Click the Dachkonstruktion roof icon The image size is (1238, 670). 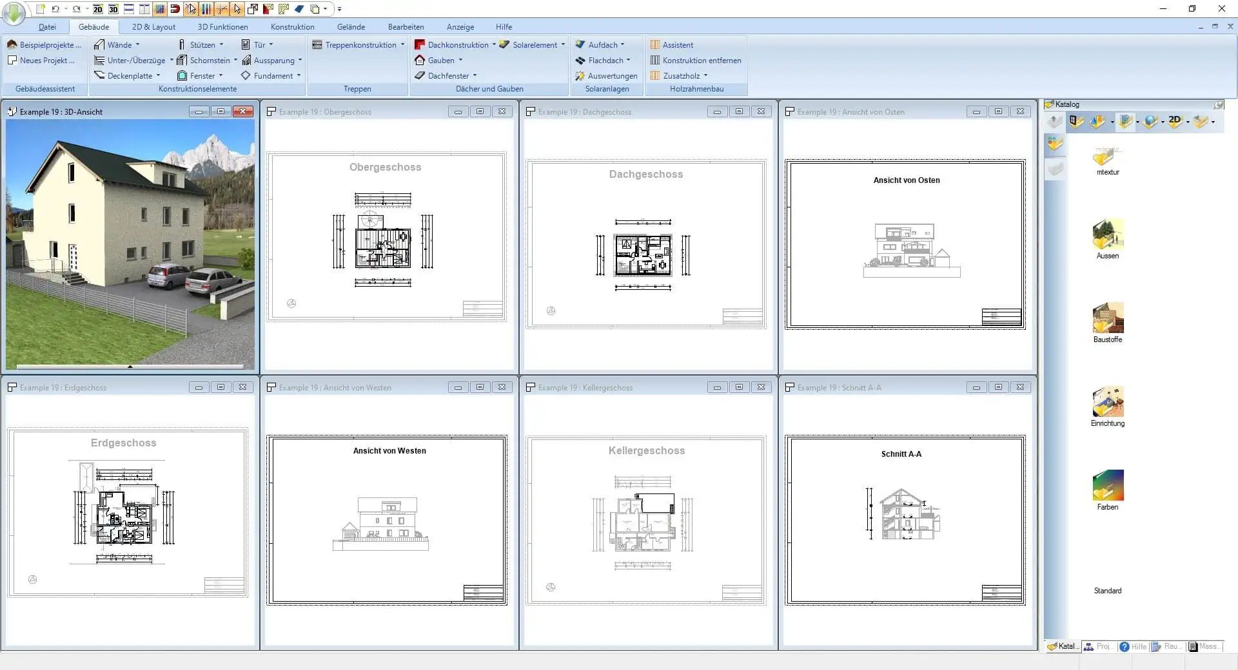(x=420, y=45)
